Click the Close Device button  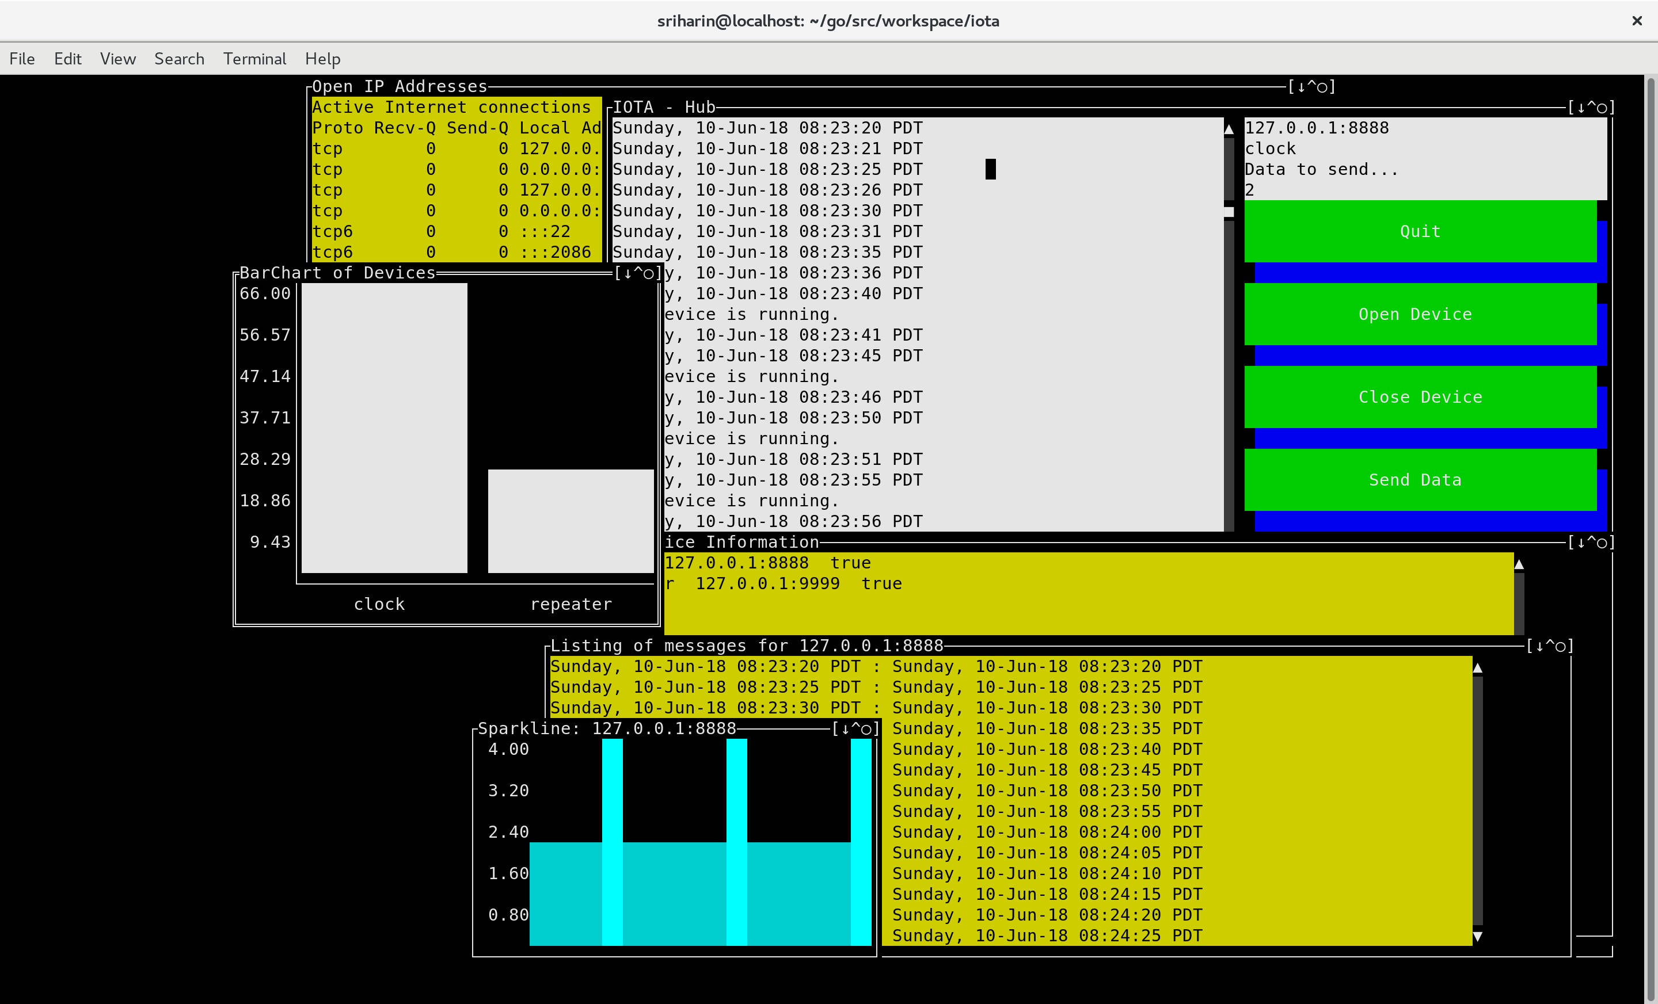tap(1420, 397)
